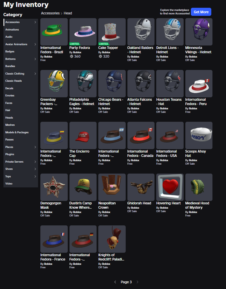Expand the Private Servers category arrow
The width and height of the screenshot is (226, 289).
point(35,162)
